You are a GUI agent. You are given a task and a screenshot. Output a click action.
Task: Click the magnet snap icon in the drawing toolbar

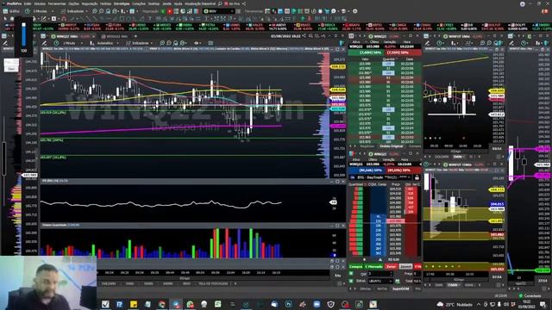pyautogui.click(x=64, y=18)
